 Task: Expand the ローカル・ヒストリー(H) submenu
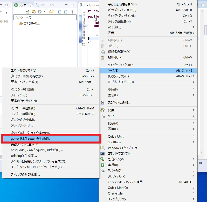tap(148, 82)
